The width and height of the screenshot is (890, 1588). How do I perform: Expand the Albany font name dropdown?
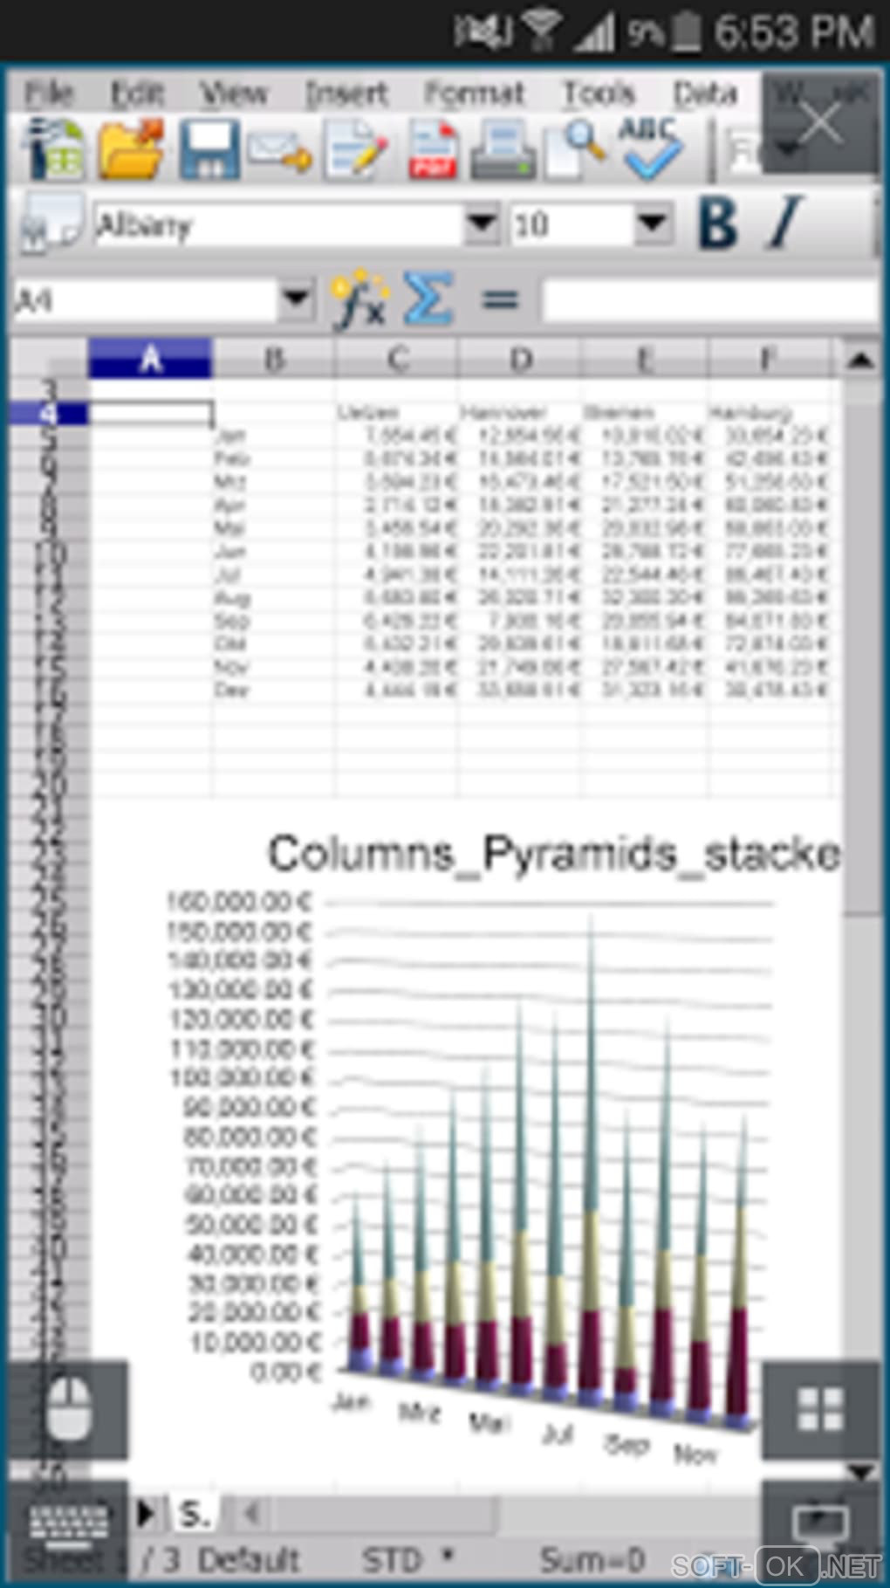coord(482,224)
